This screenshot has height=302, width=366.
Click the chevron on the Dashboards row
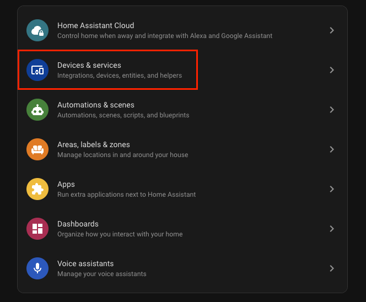[x=332, y=229]
